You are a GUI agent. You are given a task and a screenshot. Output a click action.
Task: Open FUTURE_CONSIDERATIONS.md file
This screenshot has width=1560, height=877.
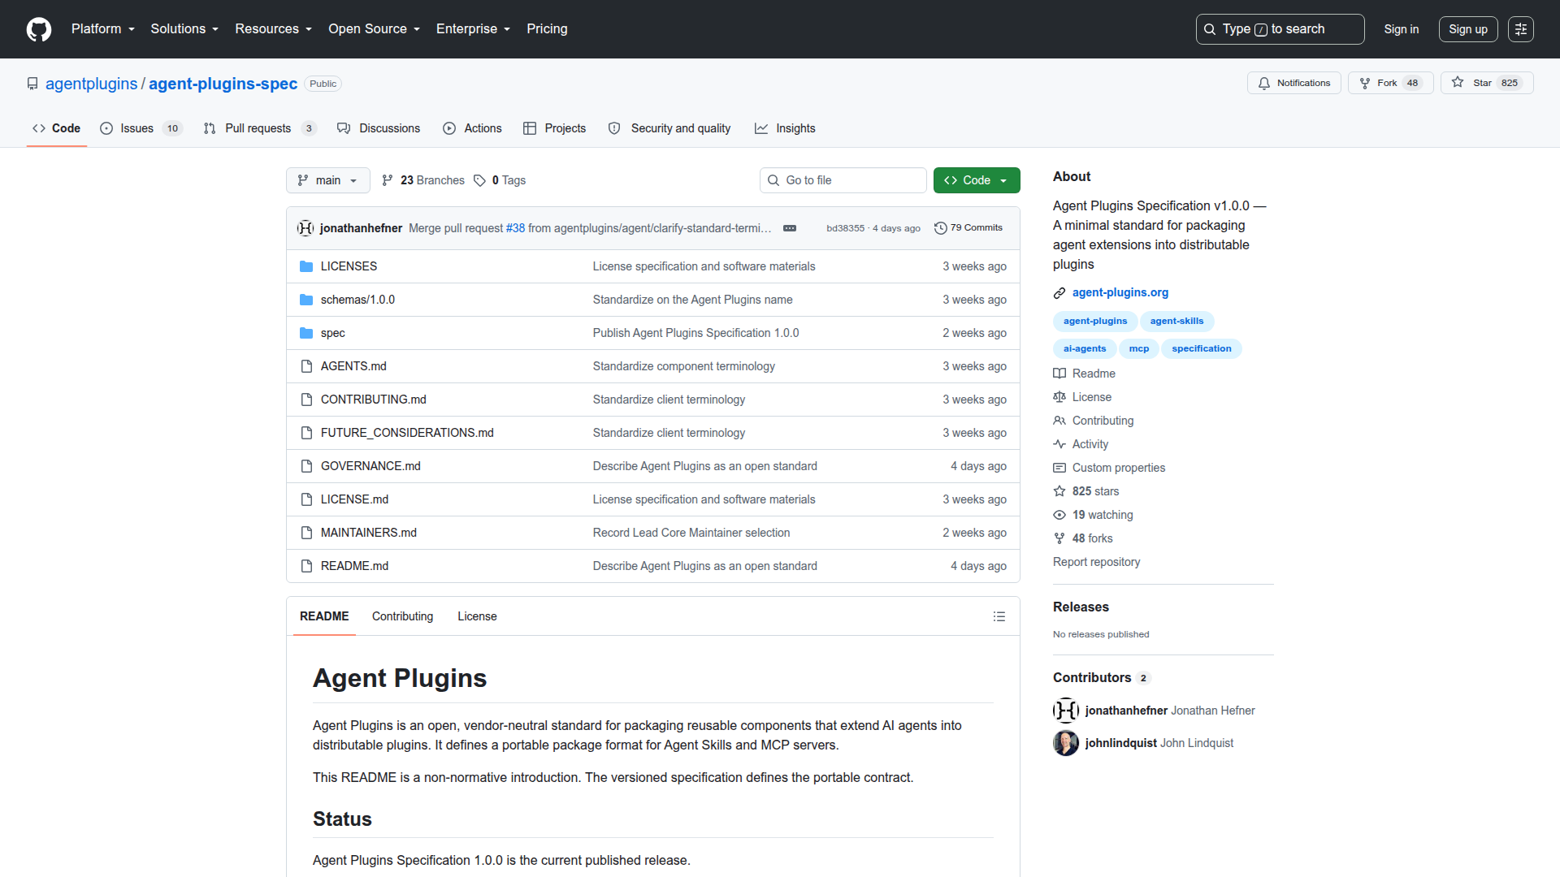(x=407, y=433)
